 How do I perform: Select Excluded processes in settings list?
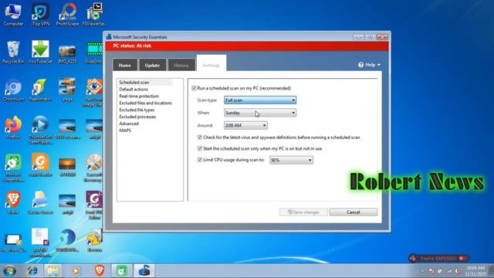pos(137,117)
